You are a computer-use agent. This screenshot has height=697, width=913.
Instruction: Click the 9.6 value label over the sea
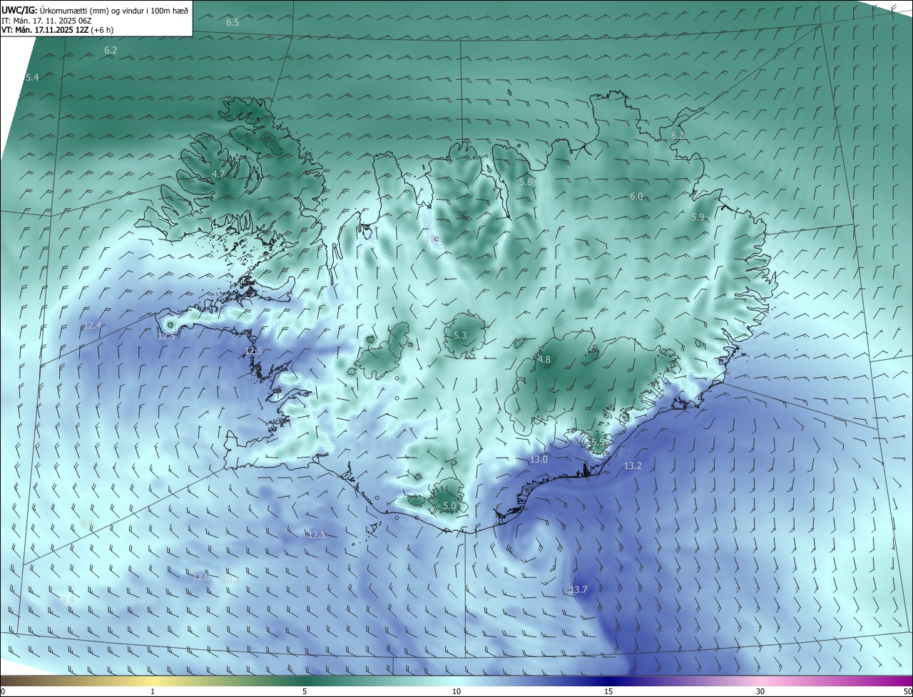click(x=87, y=523)
